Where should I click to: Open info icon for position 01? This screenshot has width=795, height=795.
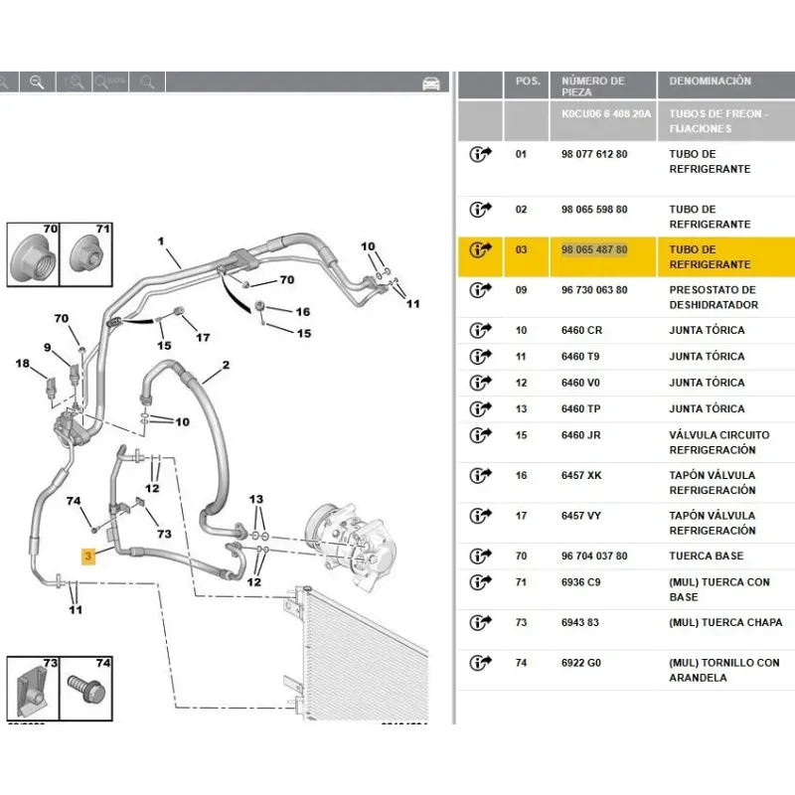(480, 155)
